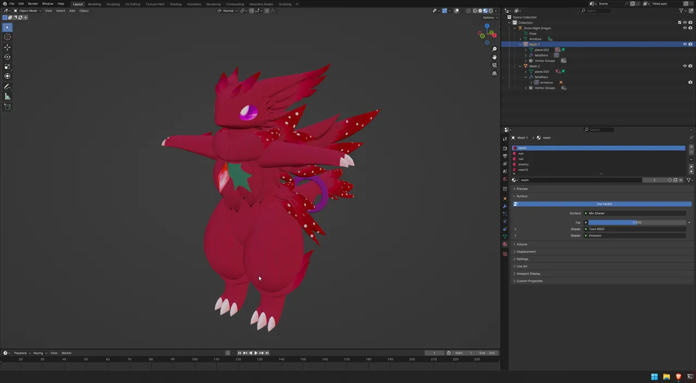
Task: Switch perspective/orthographic with the grid icon
Action: point(494,73)
